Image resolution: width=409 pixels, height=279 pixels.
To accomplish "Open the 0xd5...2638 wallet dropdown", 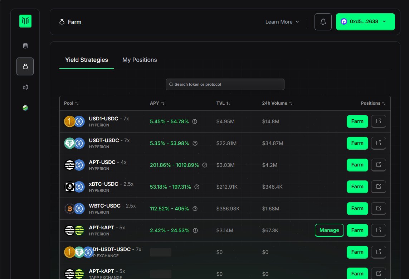I will click(x=365, y=22).
